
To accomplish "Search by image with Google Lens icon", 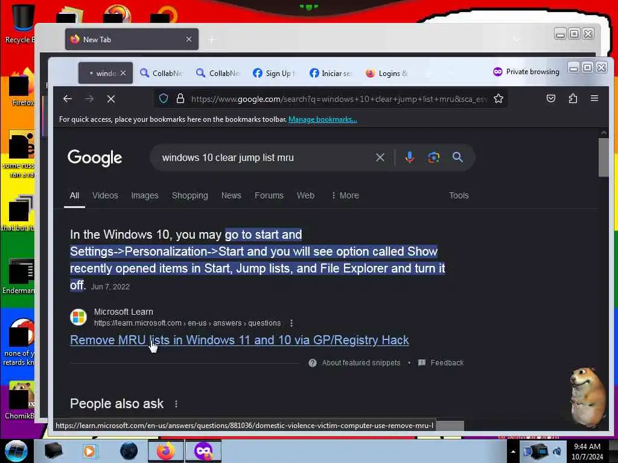I will point(433,157).
